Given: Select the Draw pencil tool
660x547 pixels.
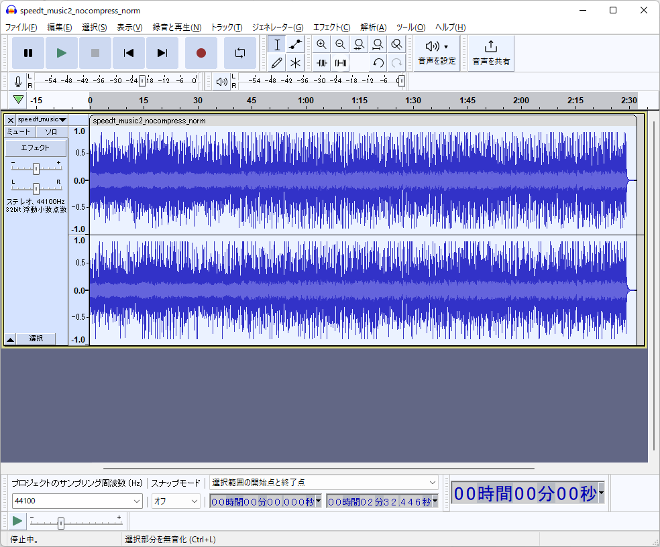Looking at the screenshot, I should (x=276, y=63).
